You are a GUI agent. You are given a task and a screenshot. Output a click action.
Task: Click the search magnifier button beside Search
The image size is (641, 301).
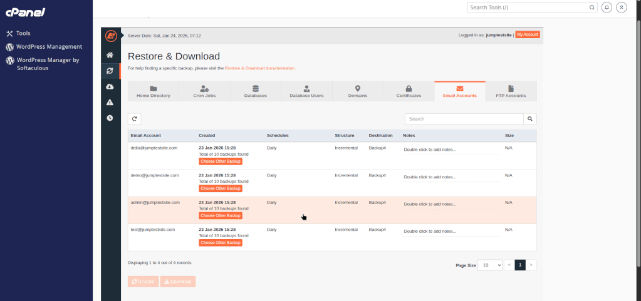tap(530, 118)
